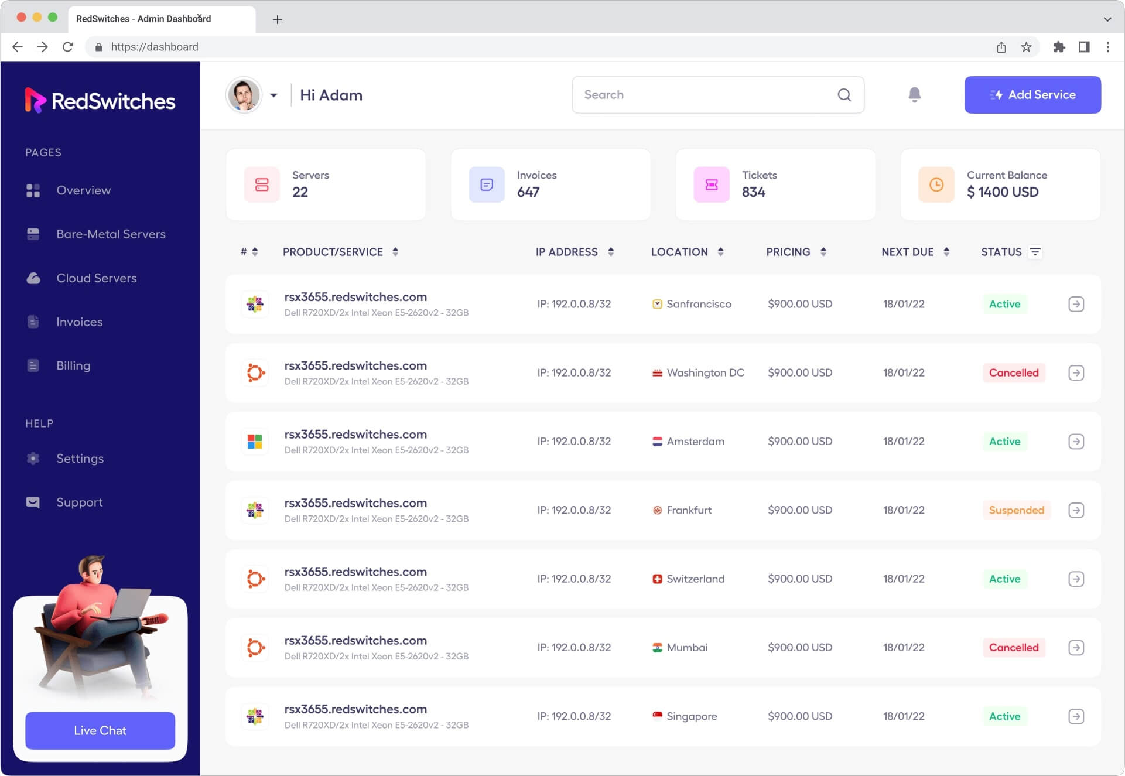Screen dimensions: 1125x776
Task: Click the RedSwitches logo
Action: [100, 101]
